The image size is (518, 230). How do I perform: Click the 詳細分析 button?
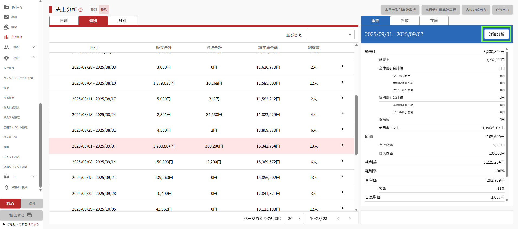tap(496, 34)
